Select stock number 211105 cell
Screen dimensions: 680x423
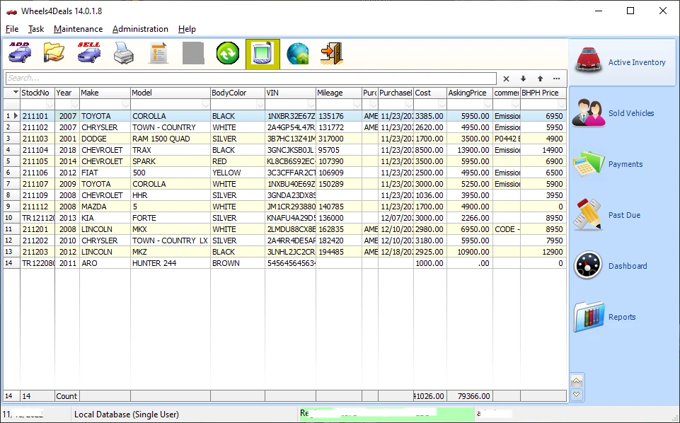38,161
